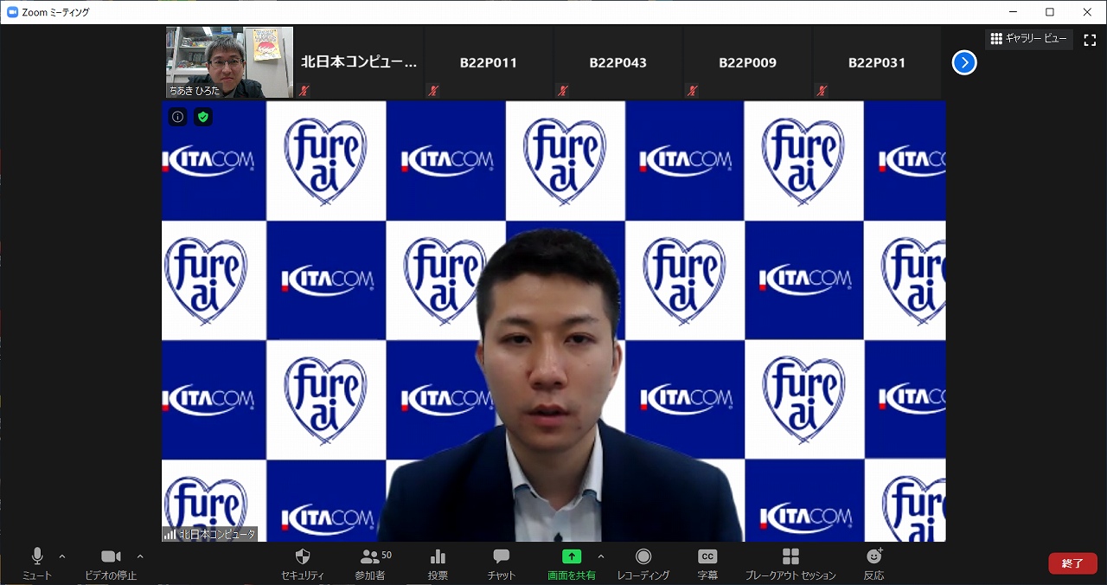Open the Polling (投票) feature

tap(438, 557)
